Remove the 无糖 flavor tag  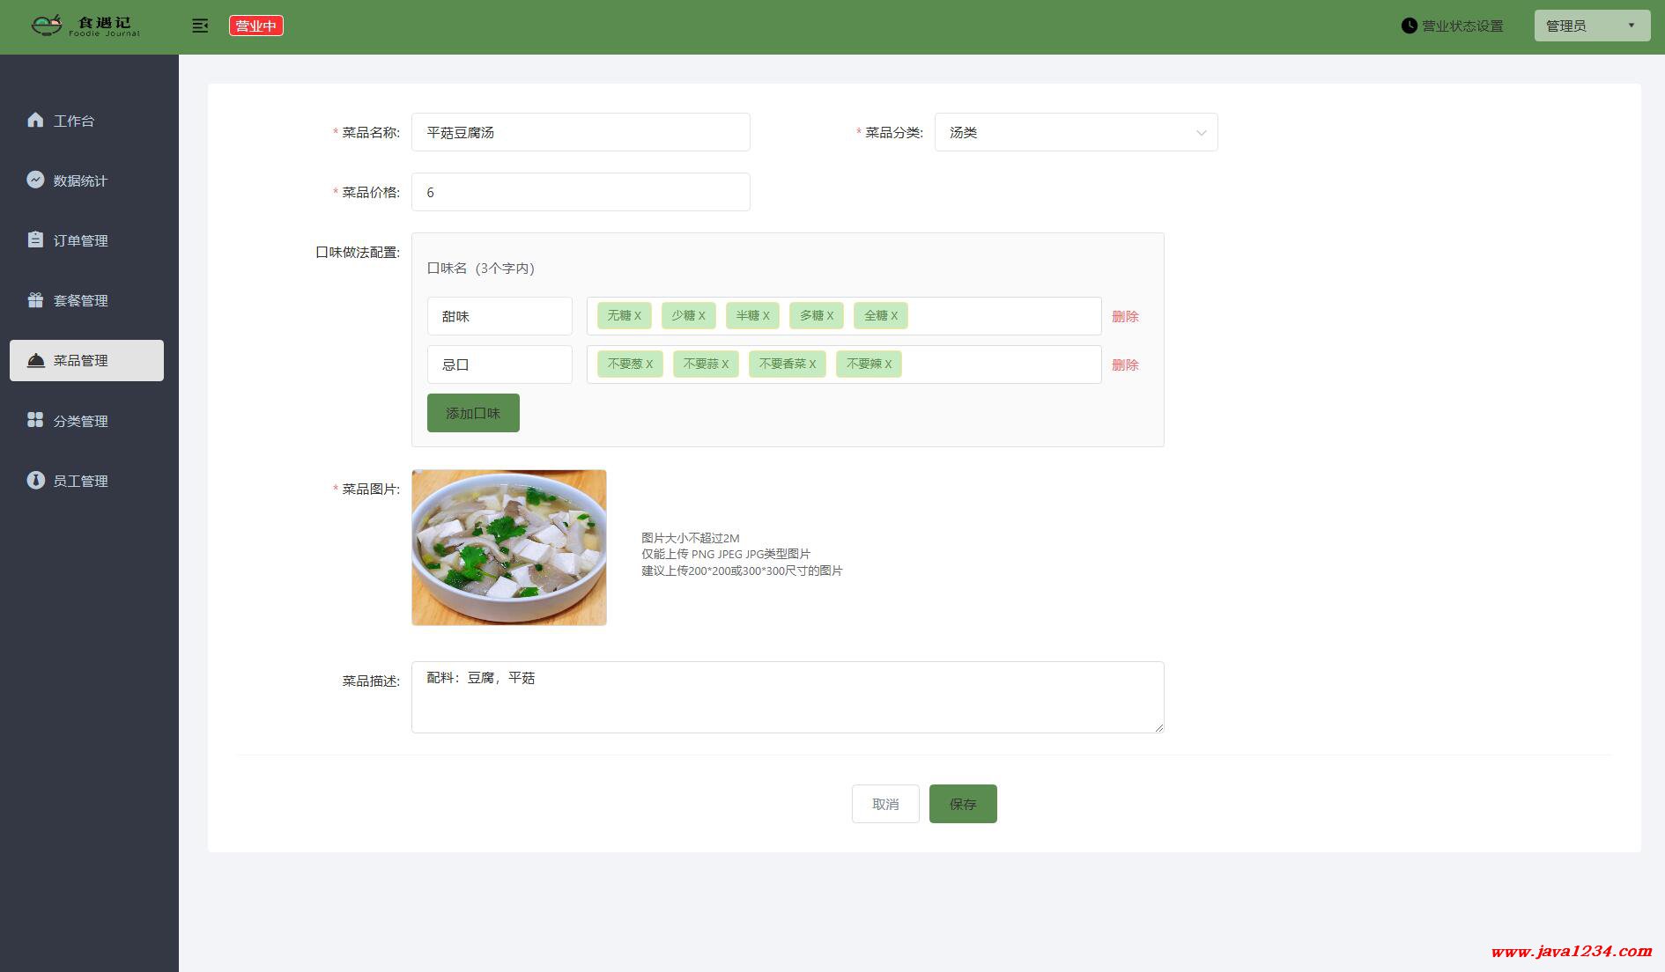click(638, 315)
